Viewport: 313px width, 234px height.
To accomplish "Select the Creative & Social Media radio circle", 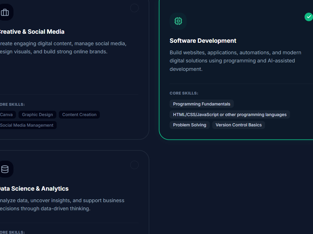I will pos(134,8).
